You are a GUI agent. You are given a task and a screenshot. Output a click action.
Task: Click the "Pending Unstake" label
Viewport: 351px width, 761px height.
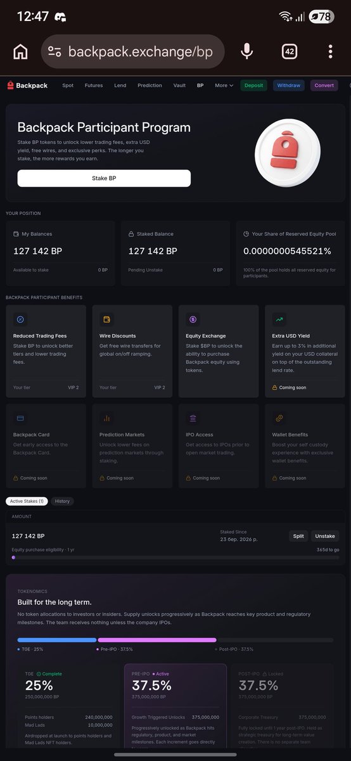(145, 270)
